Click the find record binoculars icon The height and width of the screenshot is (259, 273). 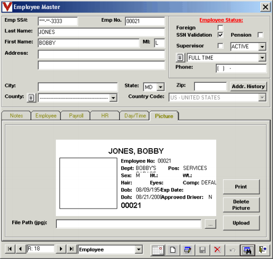click(x=248, y=250)
